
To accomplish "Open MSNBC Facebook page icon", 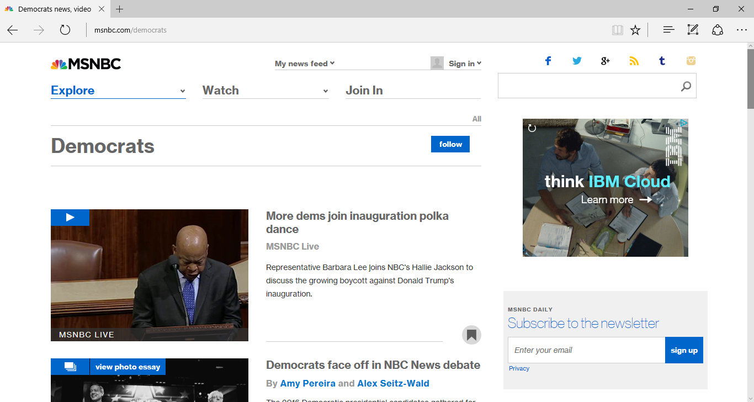I will click(x=548, y=61).
